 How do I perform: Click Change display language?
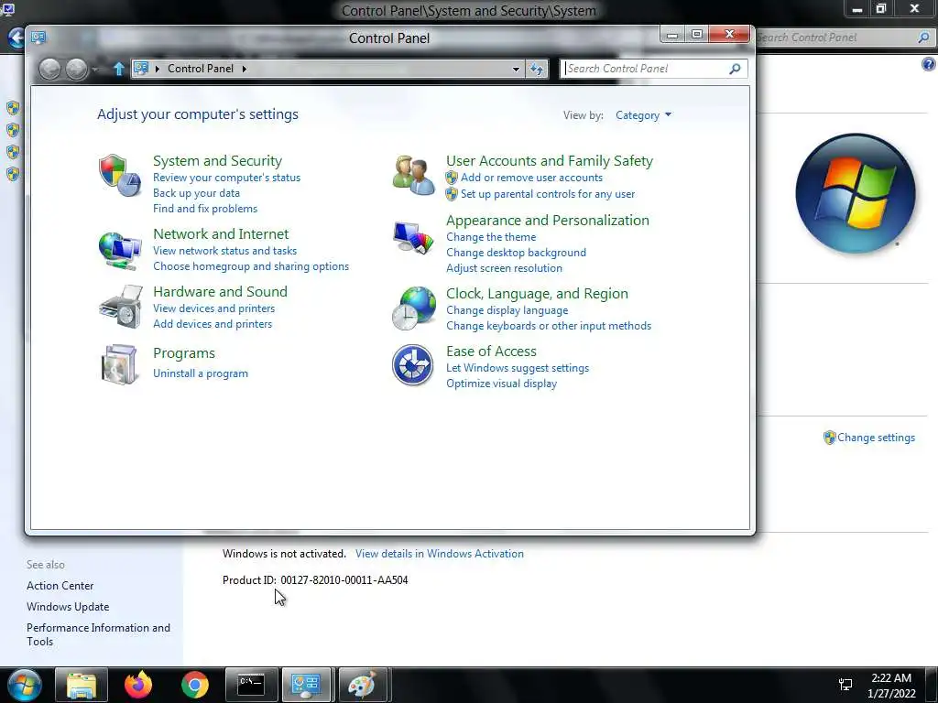(507, 310)
